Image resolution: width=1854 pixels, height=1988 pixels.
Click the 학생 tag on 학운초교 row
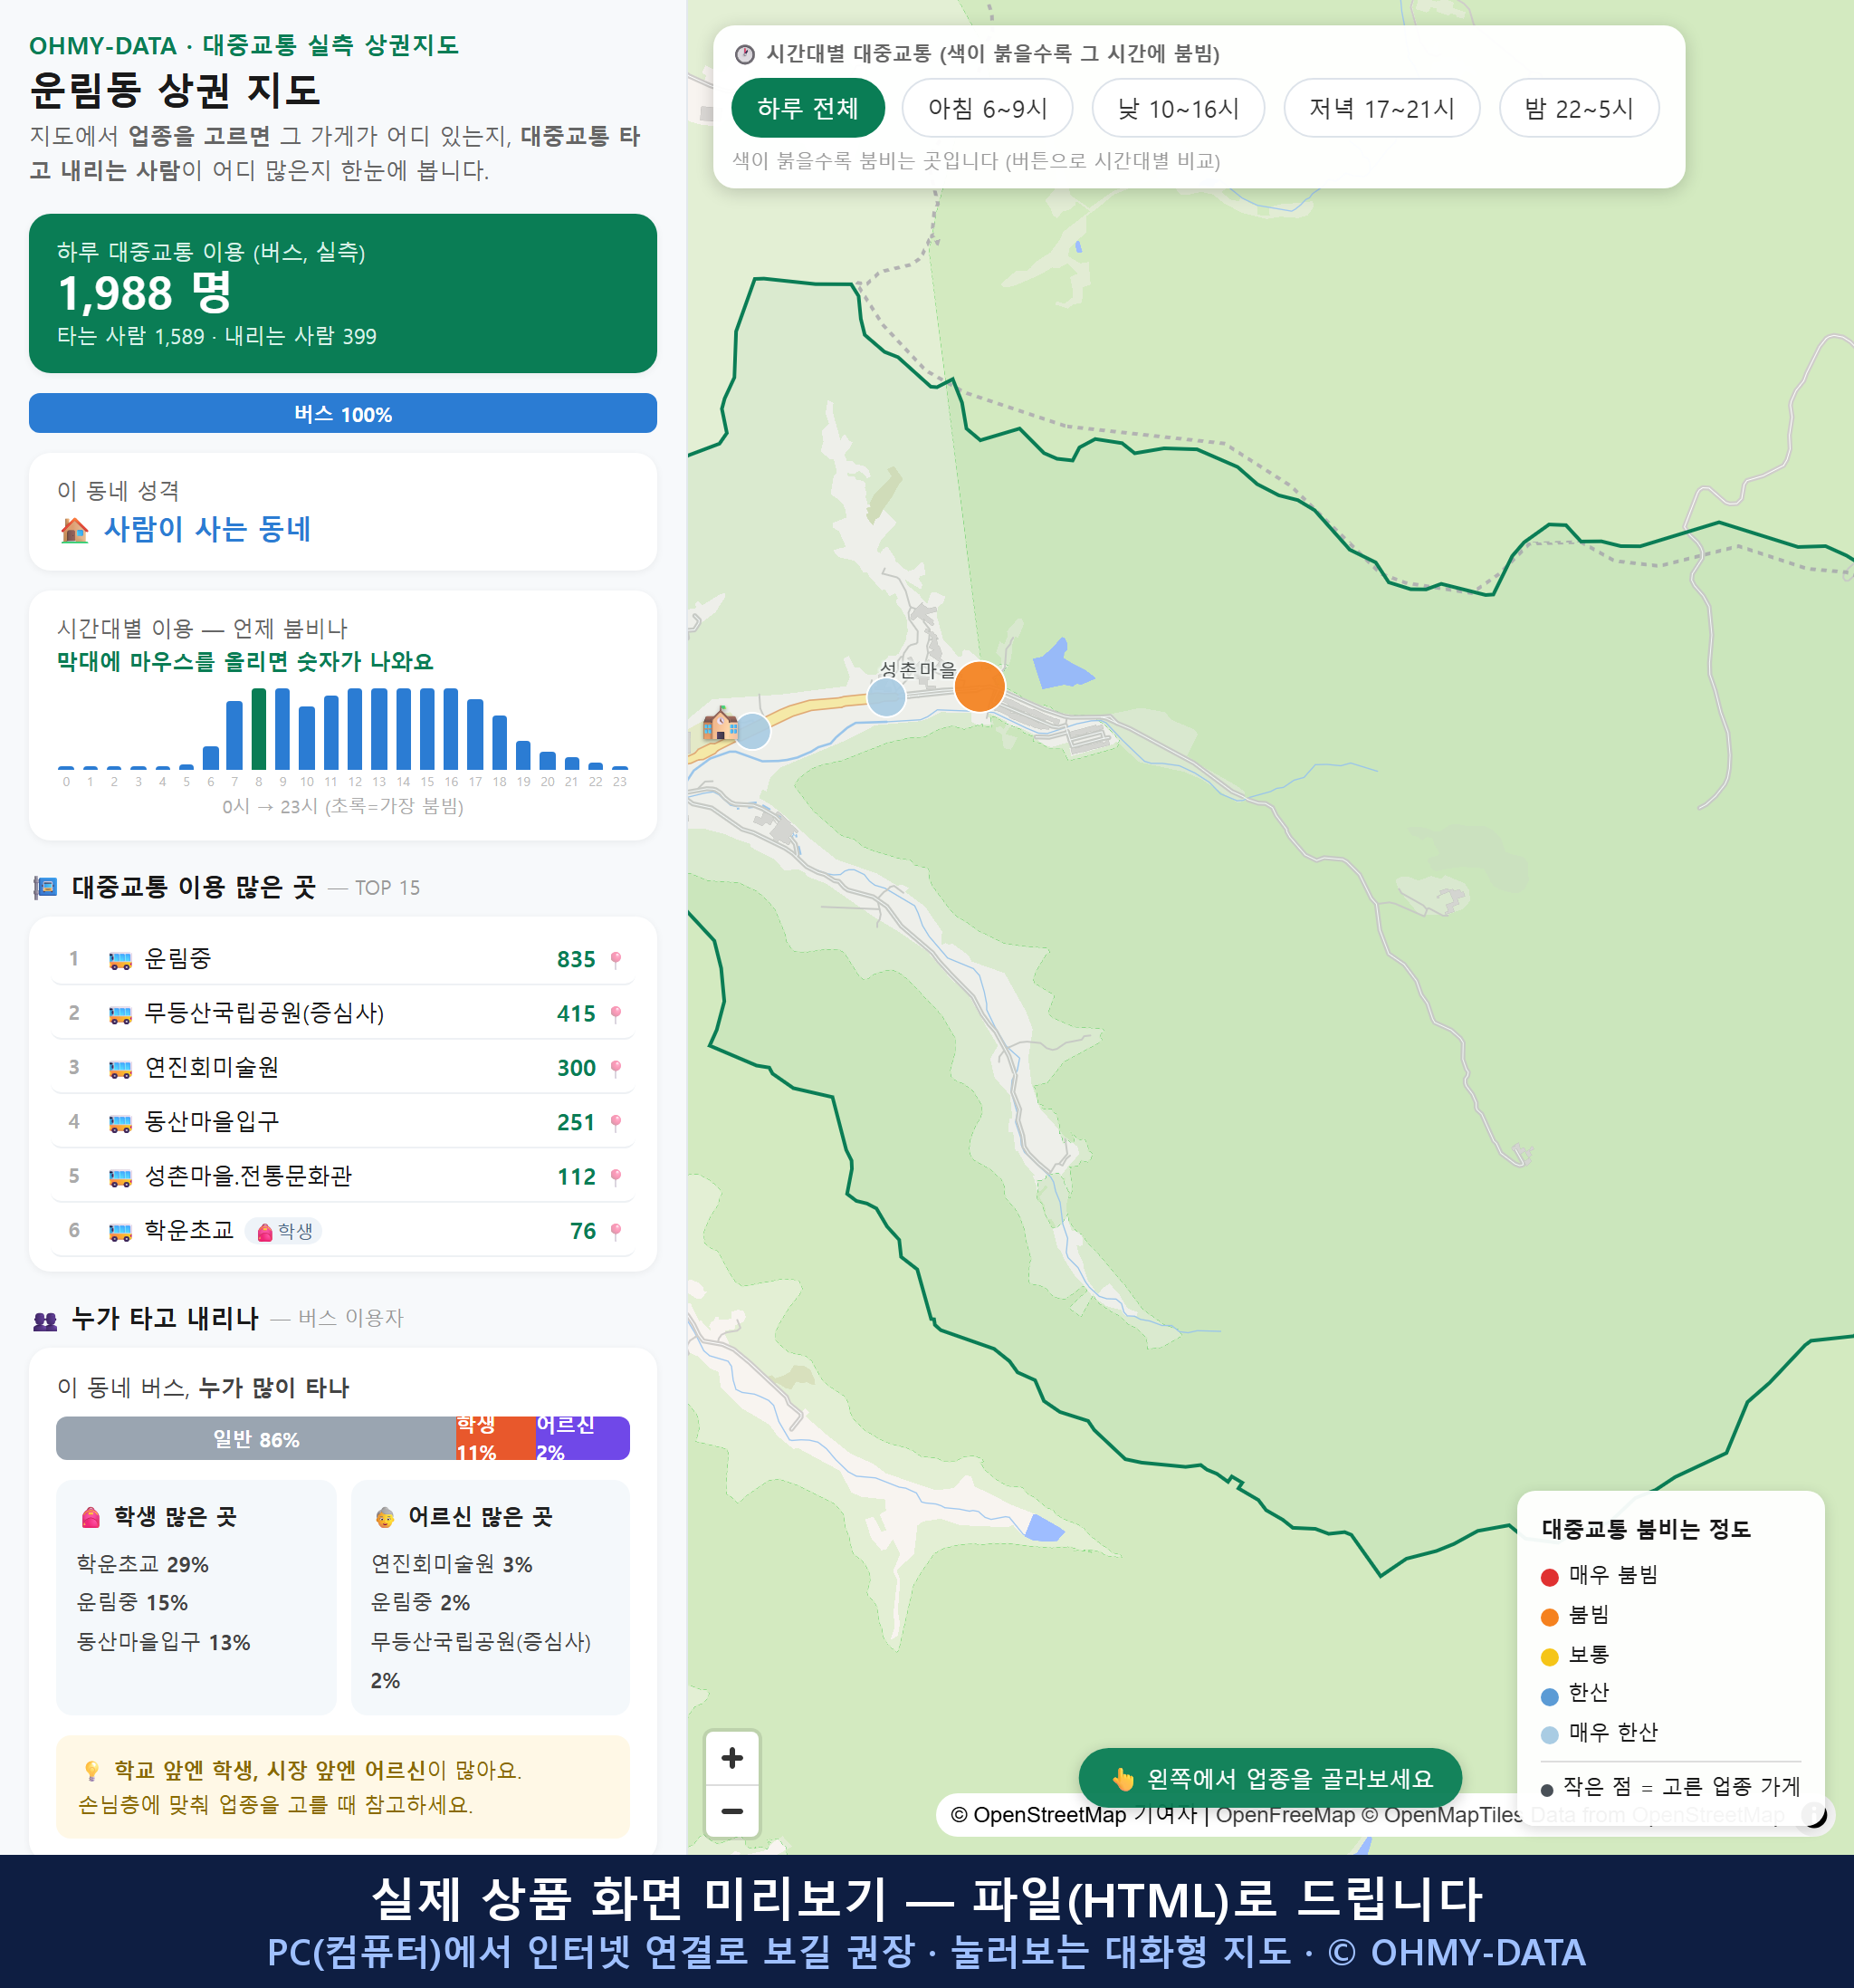(284, 1231)
